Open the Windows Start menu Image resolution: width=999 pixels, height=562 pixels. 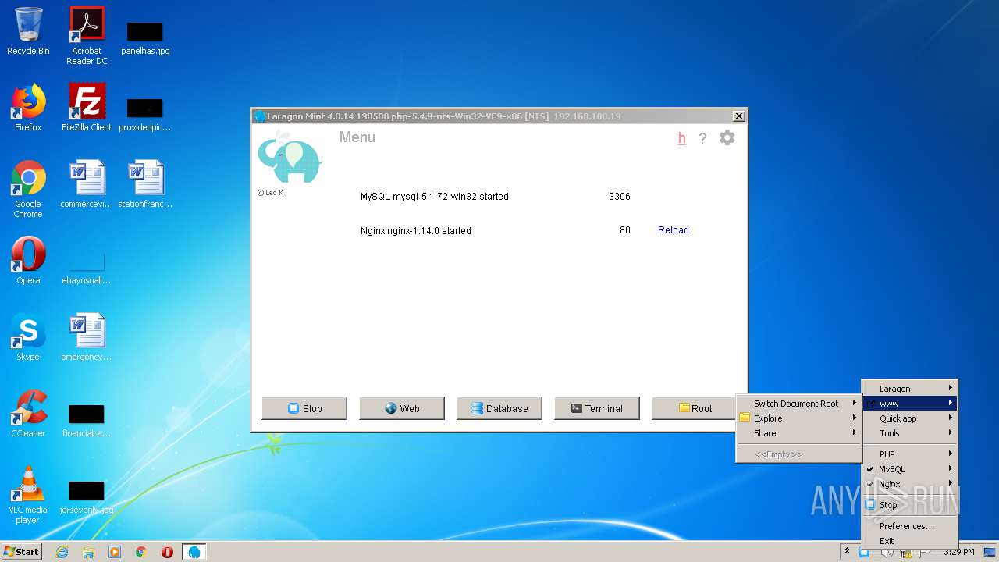(x=21, y=551)
